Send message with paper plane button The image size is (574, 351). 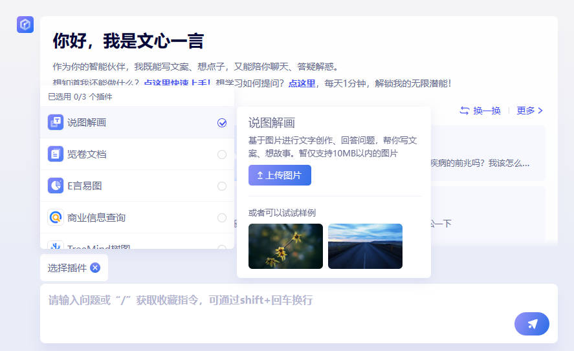531,324
